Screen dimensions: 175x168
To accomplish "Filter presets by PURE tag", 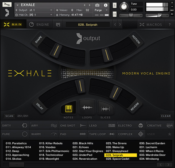I will pyautogui.click(x=15, y=134).
